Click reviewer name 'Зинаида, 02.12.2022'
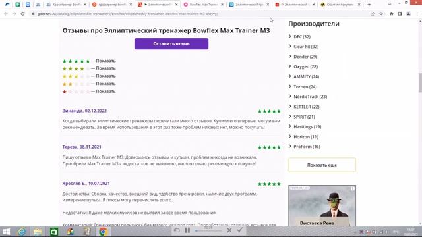Screen dimensions: 422x237 point(84,111)
